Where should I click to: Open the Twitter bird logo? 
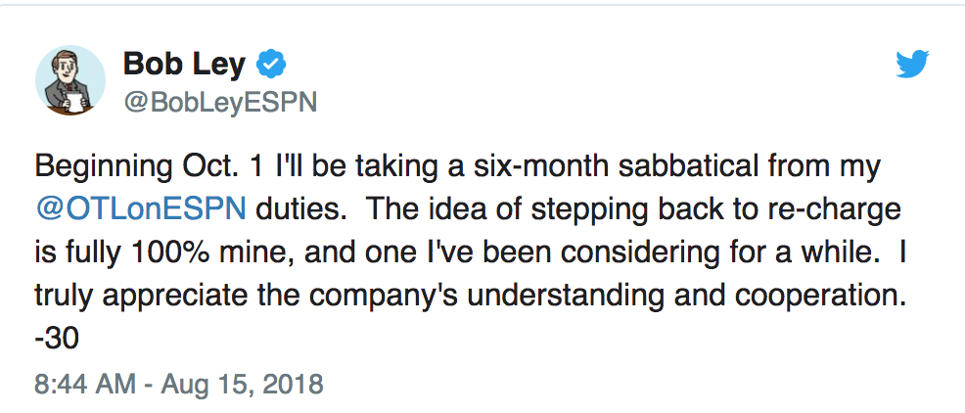[912, 64]
